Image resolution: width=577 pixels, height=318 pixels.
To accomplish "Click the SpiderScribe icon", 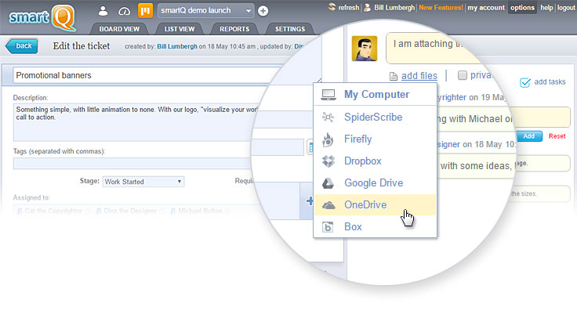I will point(328,117).
